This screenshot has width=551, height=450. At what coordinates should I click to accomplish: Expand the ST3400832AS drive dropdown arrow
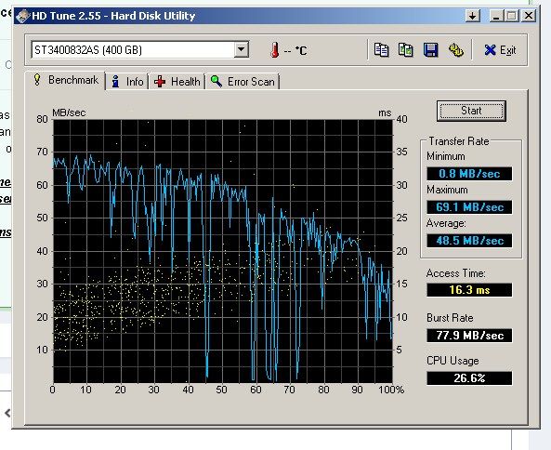coord(242,49)
